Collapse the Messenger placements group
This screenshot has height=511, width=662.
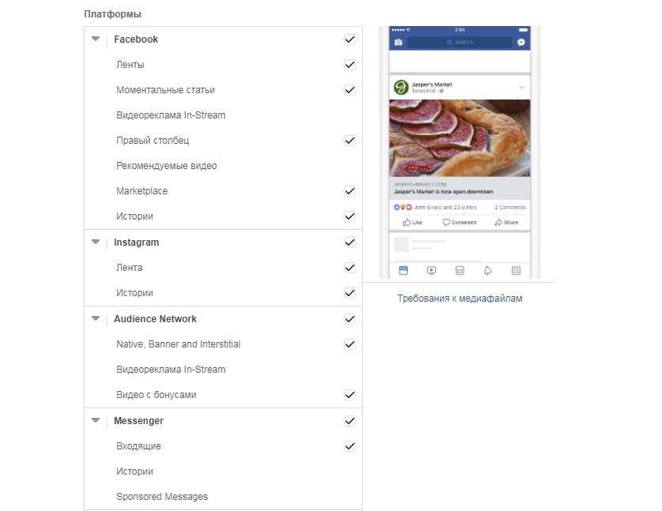96,421
